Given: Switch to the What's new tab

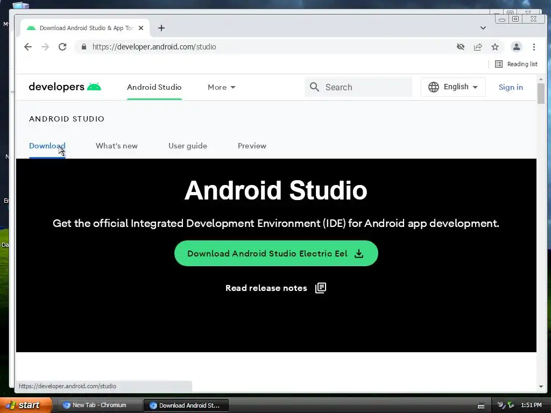Looking at the screenshot, I should pos(117,146).
